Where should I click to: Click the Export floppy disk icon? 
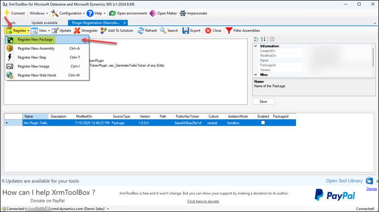coord(186,30)
